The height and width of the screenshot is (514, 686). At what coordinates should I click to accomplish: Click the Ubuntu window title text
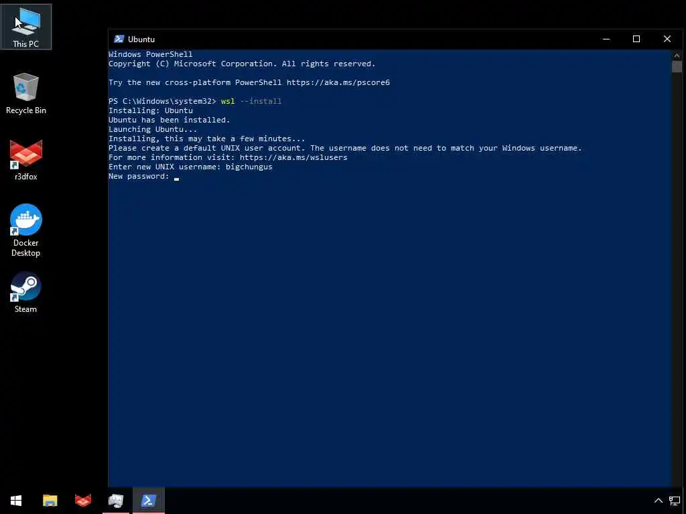(x=141, y=39)
